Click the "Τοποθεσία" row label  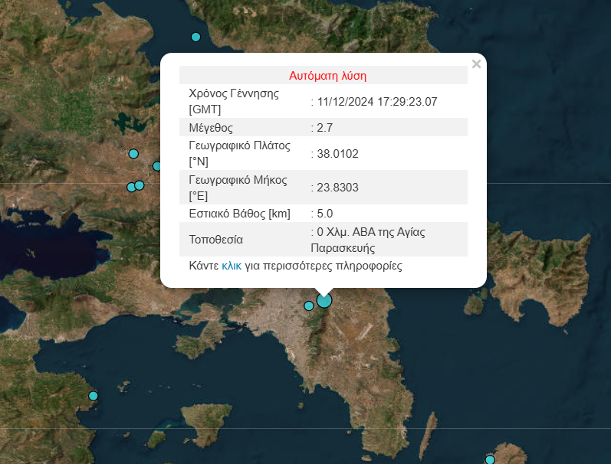pos(215,240)
